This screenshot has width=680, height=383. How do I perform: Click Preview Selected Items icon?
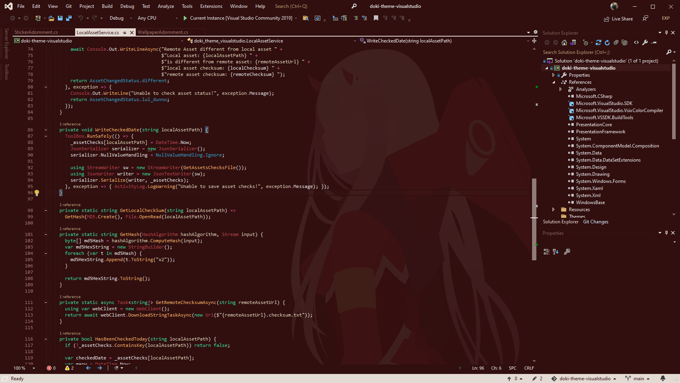654,42
